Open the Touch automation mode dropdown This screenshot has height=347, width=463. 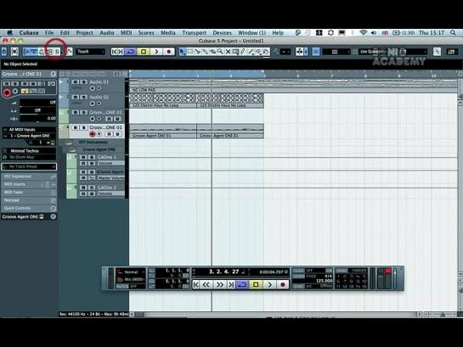90,52
